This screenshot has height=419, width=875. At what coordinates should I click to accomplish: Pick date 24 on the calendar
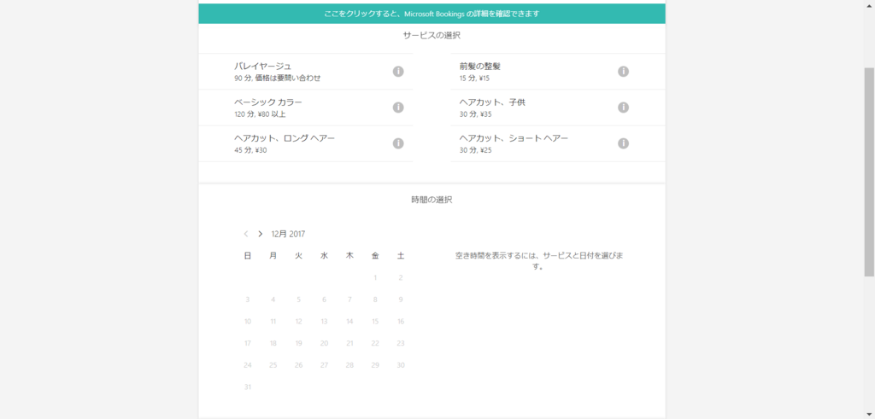click(x=248, y=365)
